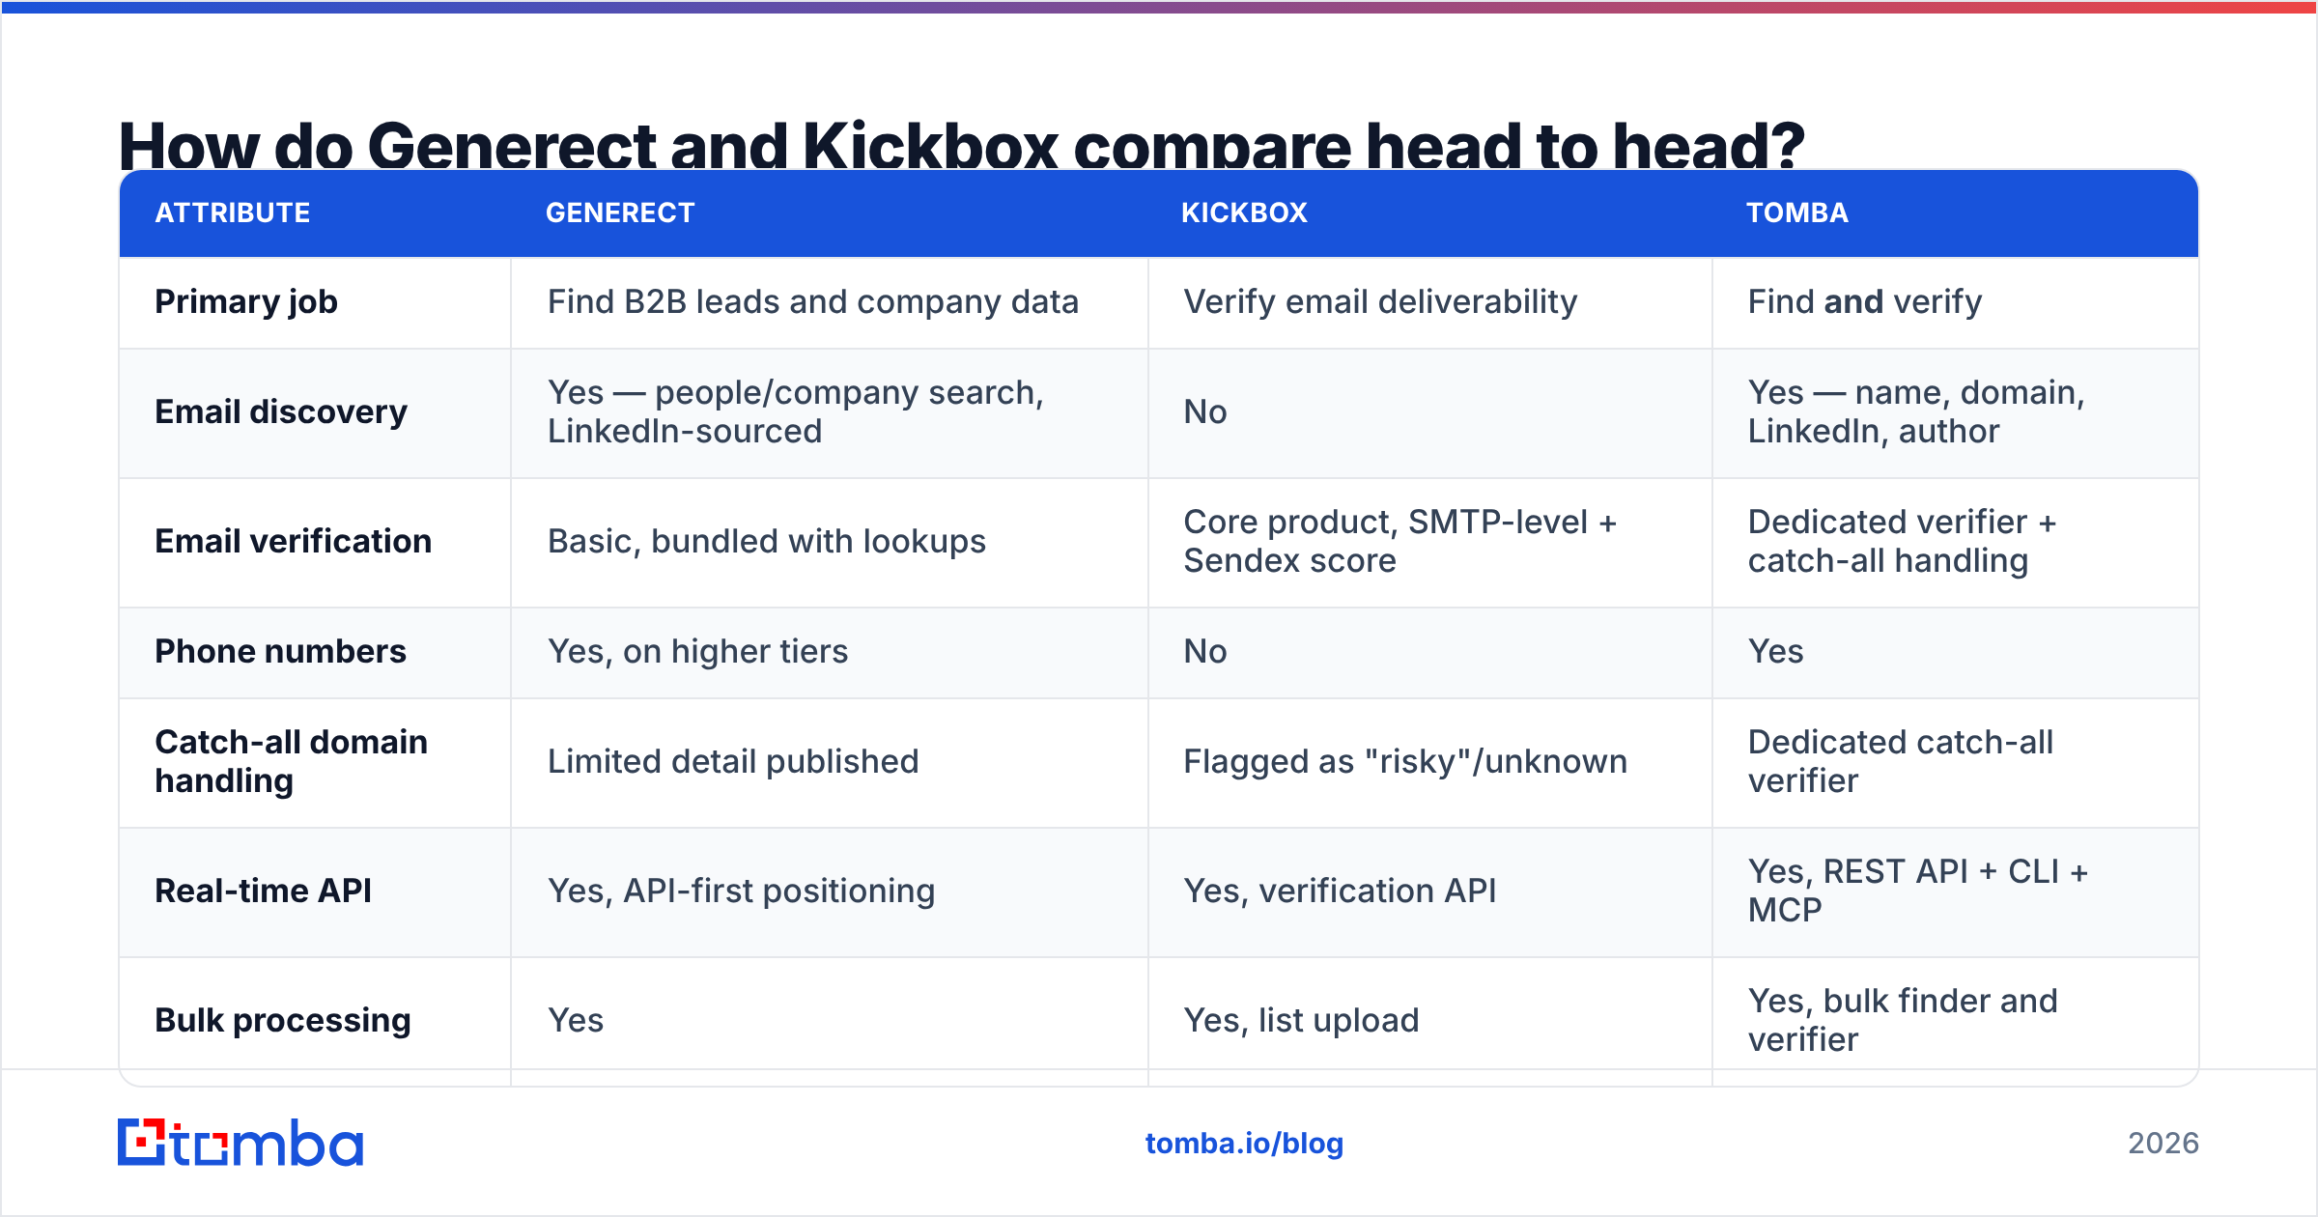Viewport: 2318px width, 1217px height.
Task: Select the ATTRIBUTE column header
Action: coord(233,212)
